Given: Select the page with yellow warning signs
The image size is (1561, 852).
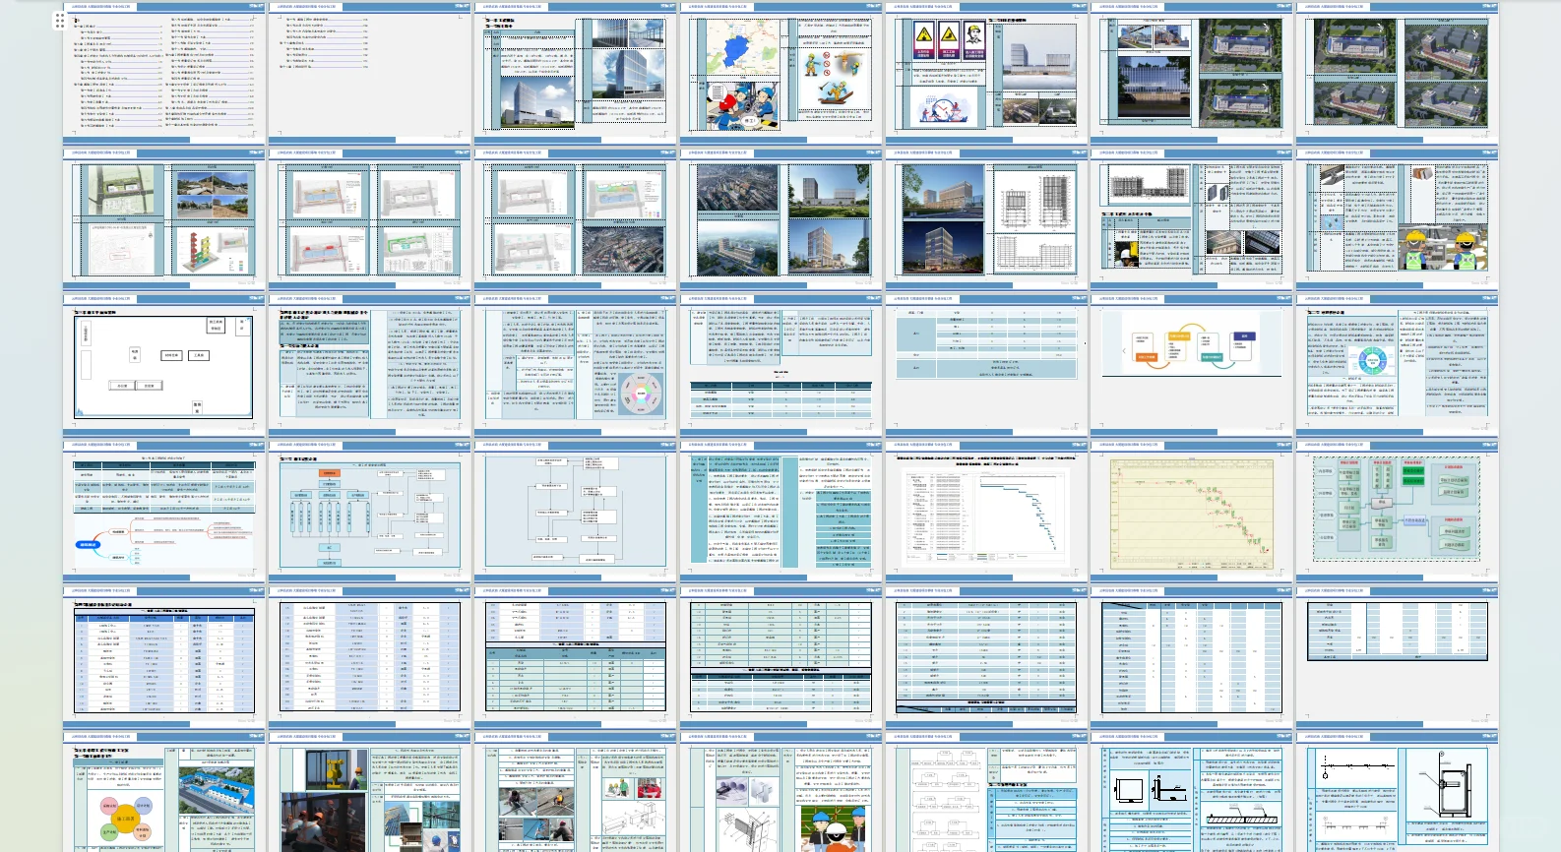Looking at the screenshot, I should (x=986, y=72).
